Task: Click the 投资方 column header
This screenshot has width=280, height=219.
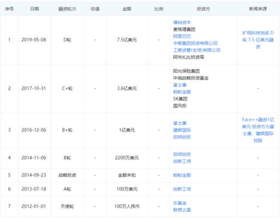Action: [x=203, y=9]
